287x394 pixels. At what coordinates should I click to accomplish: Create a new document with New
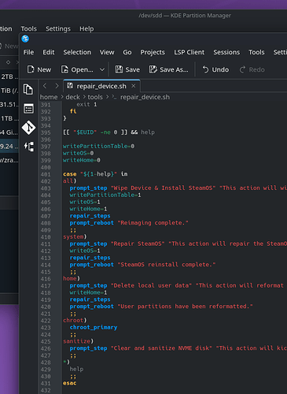tap(39, 69)
